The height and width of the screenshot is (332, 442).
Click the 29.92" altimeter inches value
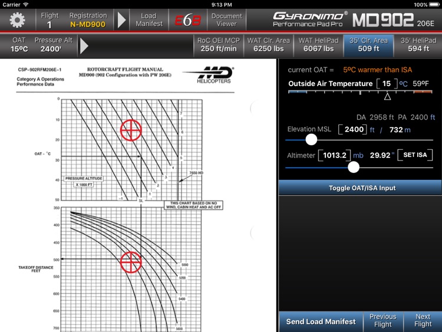tap(382, 156)
